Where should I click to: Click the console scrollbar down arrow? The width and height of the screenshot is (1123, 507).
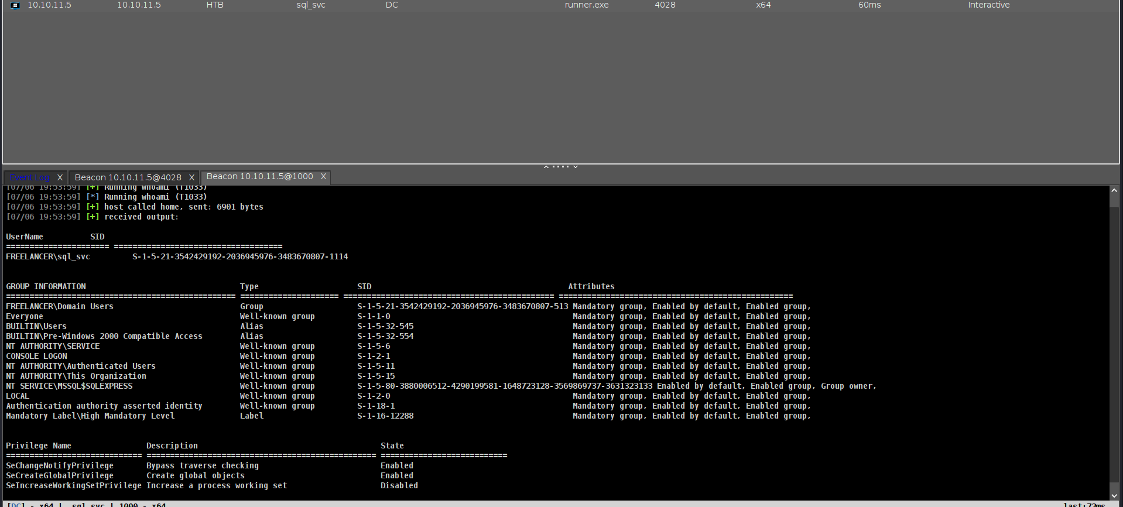point(1114,495)
